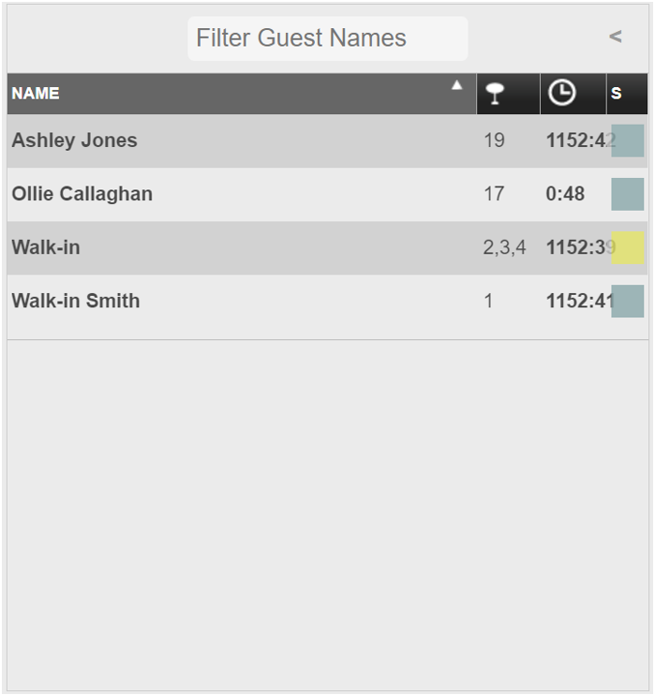Image resolution: width=655 pixels, height=695 pixels.
Task: Sort by the NAME column header
Action: tap(242, 94)
